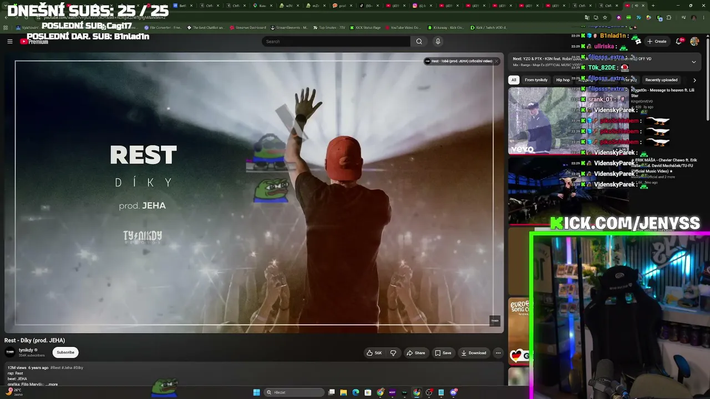Switch to the Kuw browser tab
The image size is (710, 399).
point(262,6)
